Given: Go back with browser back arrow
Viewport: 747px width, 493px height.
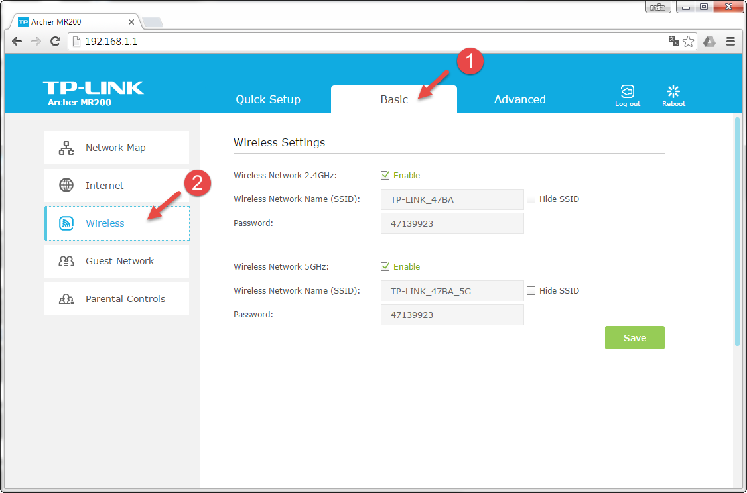Looking at the screenshot, I should 17,41.
